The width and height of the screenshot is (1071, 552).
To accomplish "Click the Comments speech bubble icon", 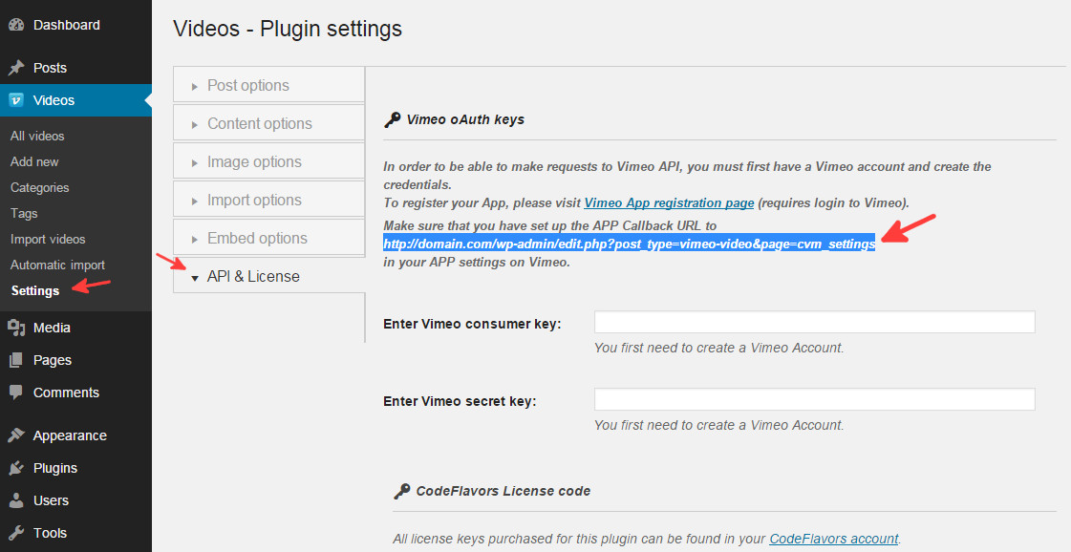I will click(16, 393).
